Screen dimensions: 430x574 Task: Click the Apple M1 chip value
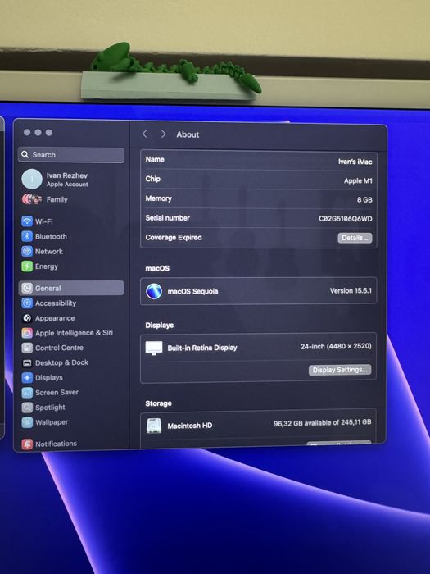(358, 181)
